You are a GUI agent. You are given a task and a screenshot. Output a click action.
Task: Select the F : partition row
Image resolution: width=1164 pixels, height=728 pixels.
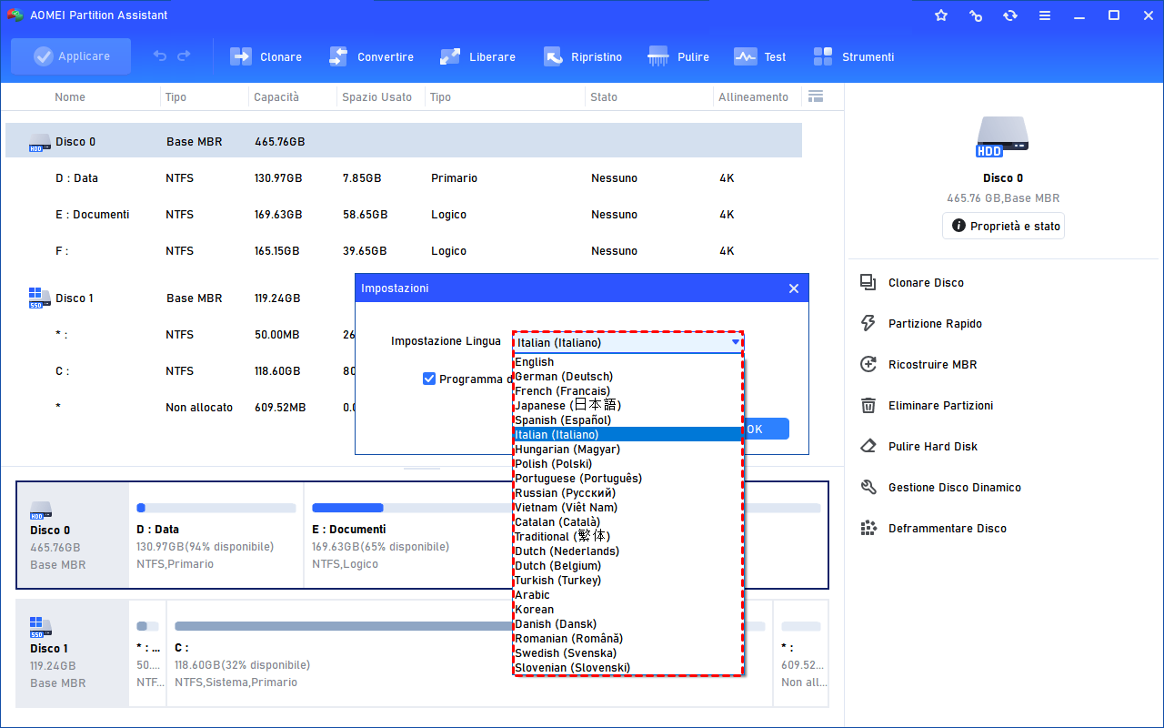point(404,251)
